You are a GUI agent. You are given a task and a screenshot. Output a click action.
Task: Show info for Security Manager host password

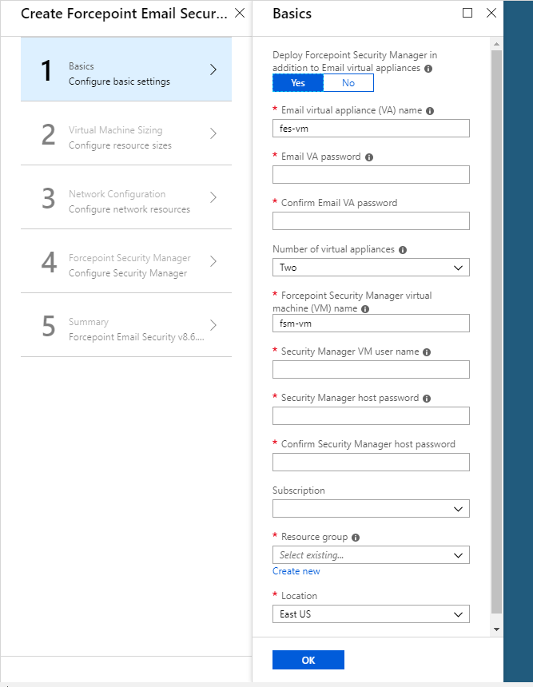point(427,399)
